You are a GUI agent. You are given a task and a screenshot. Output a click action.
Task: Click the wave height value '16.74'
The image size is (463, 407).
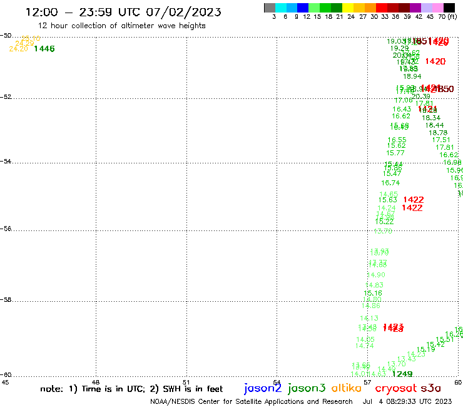click(390, 183)
